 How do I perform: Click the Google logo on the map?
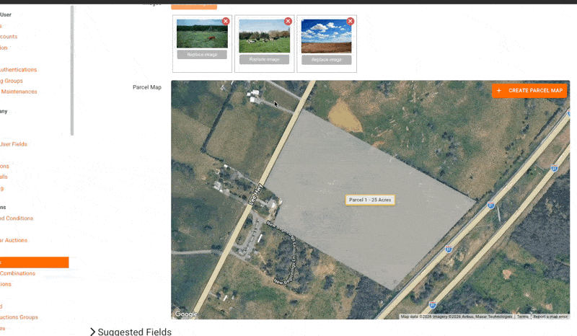186,314
